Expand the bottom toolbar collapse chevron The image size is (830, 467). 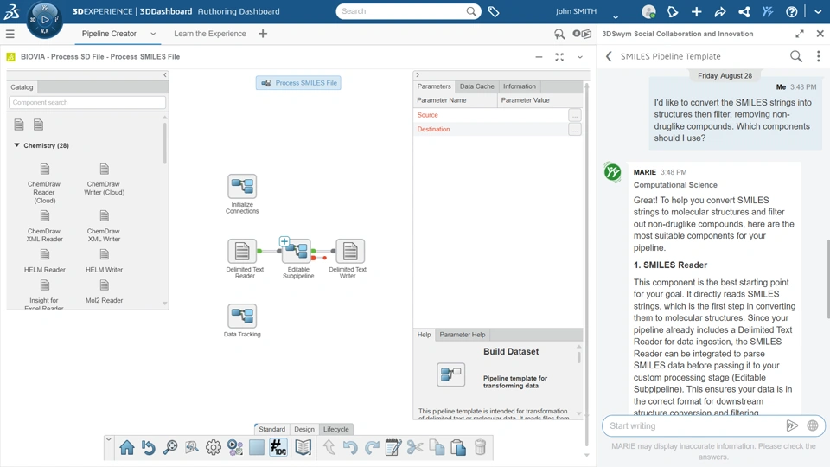pyautogui.click(x=109, y=439)
